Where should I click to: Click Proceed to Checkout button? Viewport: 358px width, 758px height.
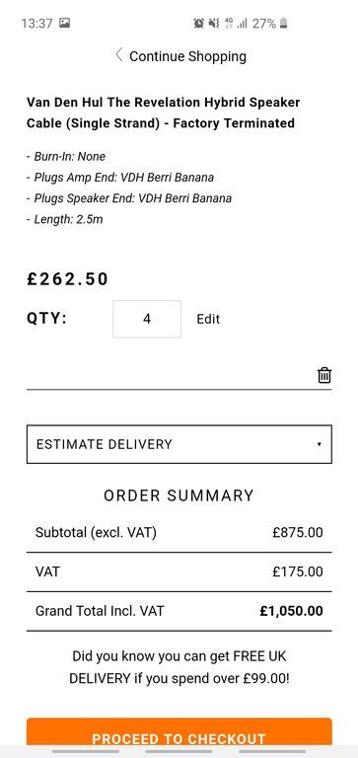[179, 732]
